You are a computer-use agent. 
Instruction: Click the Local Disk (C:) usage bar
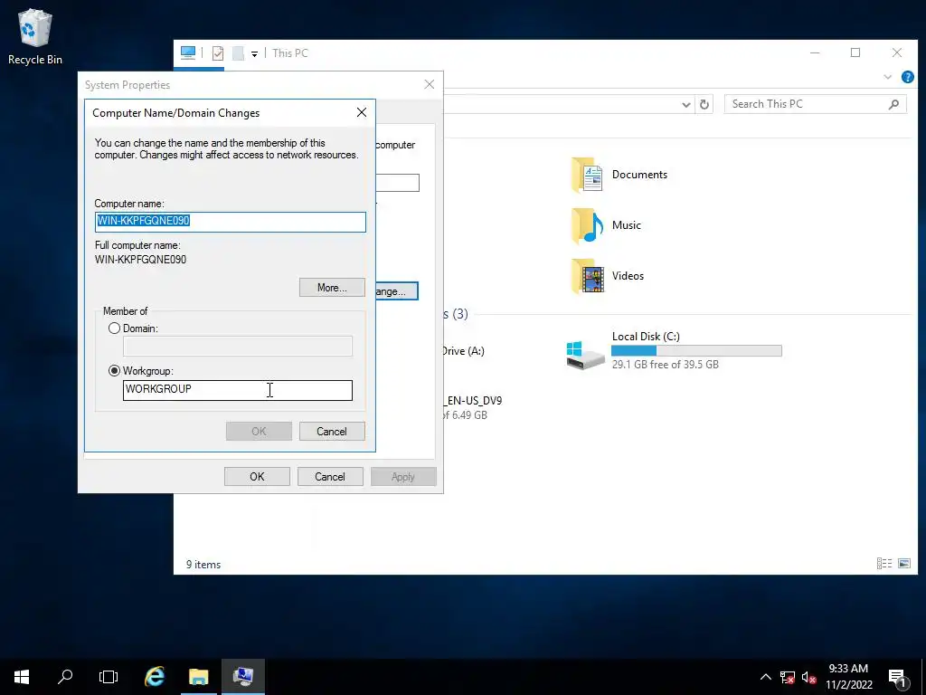point(696,351)
